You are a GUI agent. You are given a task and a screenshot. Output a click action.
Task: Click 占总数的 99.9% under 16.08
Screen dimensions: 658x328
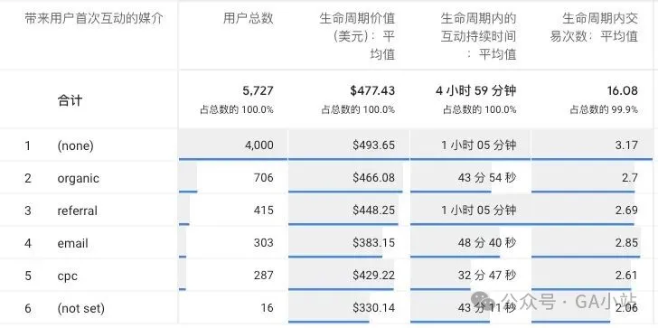[604, 110]
